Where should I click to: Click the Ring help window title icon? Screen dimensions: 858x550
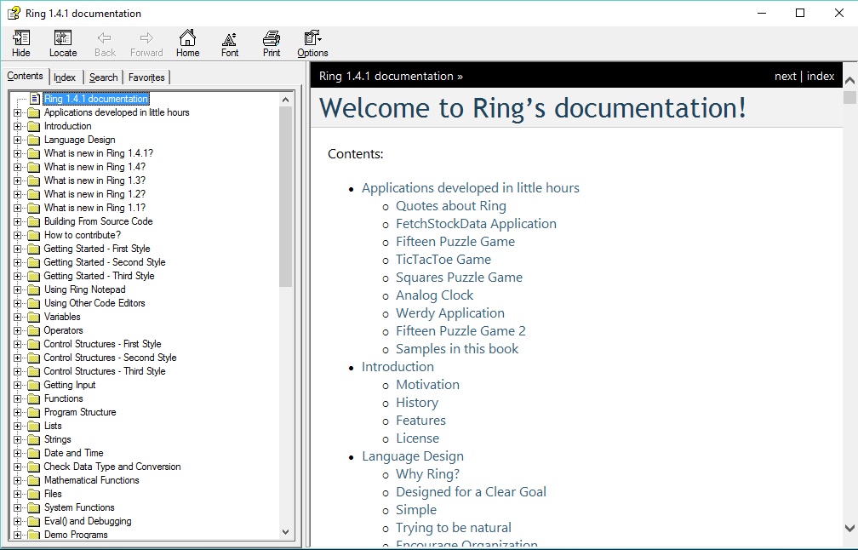14,13
